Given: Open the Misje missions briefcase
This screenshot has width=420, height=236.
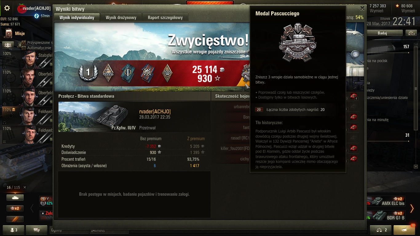Looking at the screenshot, I should (9, 33).
